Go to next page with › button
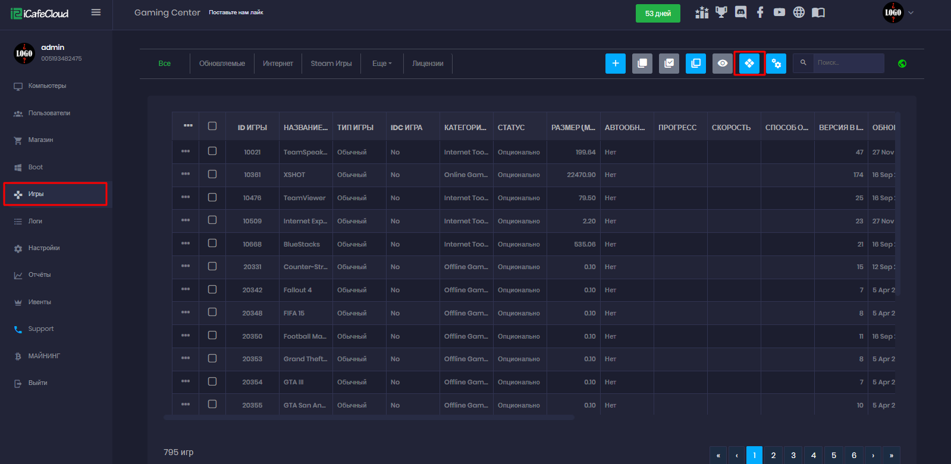951x464 pixels. pos(873,455)
